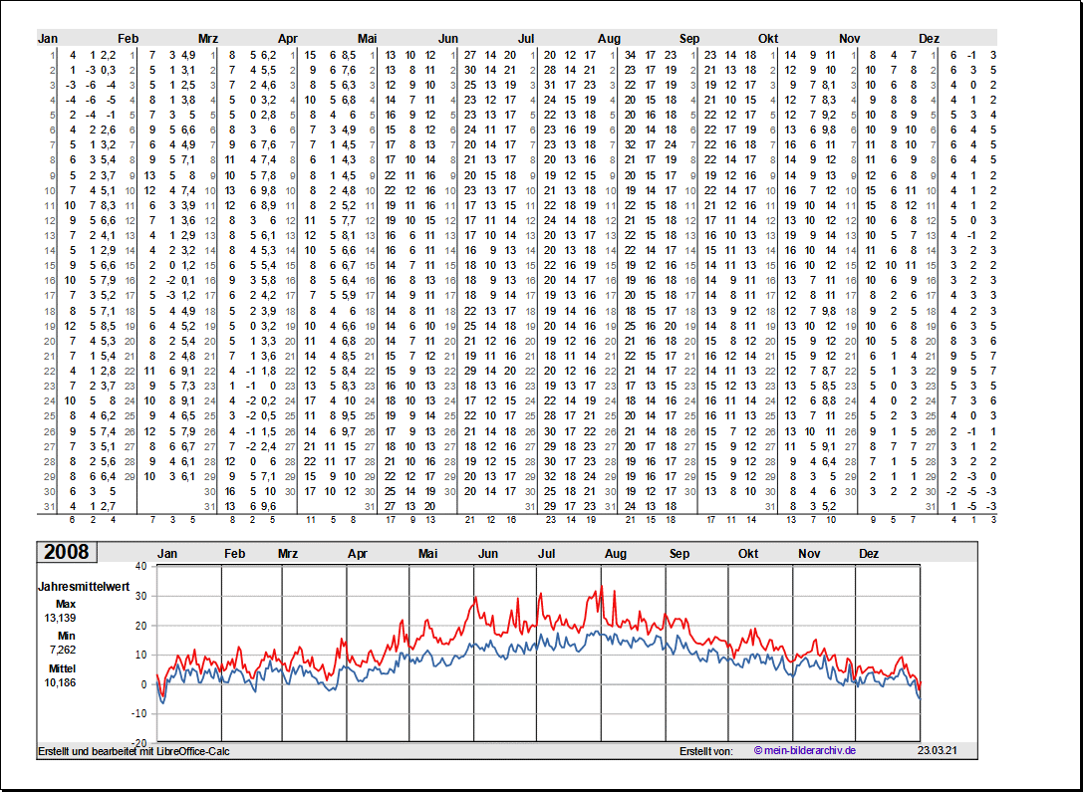Click the Jan heading in the table header

coord(48,38)
